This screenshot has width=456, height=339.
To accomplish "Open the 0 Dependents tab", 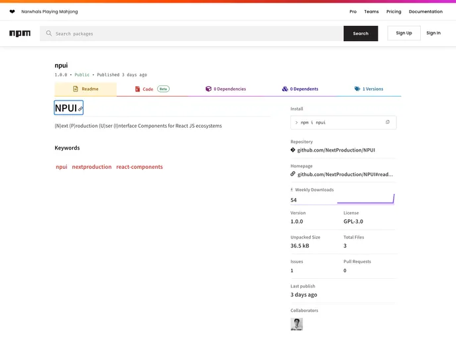I will pyautogui.click(x=300, y=89).
